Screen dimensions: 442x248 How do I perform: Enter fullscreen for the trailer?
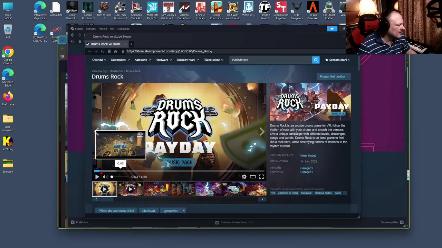(261, 177)
